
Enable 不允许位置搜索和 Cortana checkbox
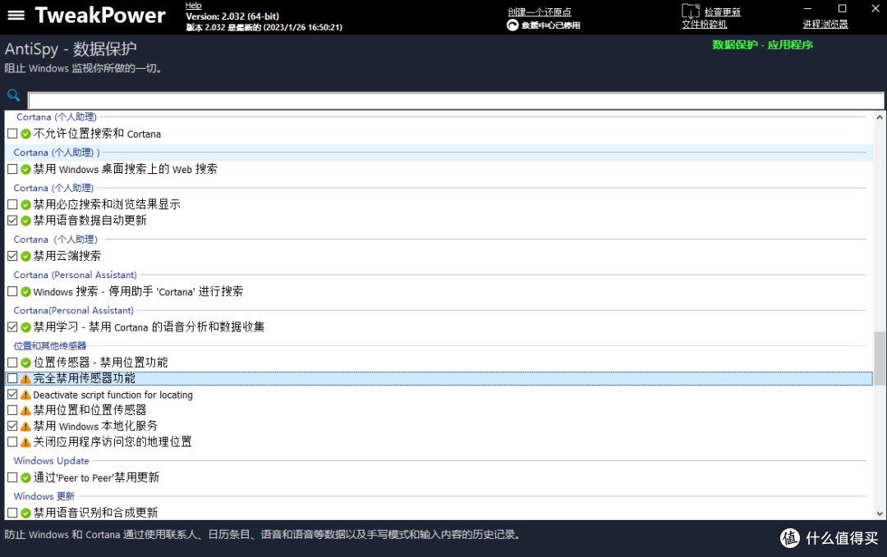(x=12, y=134)
